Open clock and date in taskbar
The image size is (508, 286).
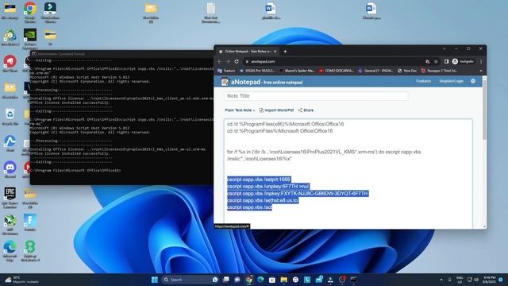[x=489, y=280]
